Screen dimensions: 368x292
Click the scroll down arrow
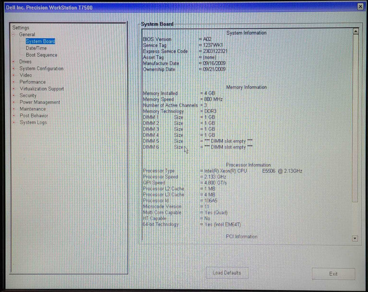coord(355,239)
